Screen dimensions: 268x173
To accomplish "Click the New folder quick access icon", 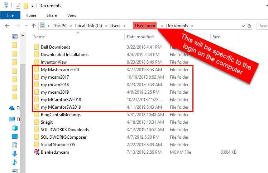I will point(26,6).
